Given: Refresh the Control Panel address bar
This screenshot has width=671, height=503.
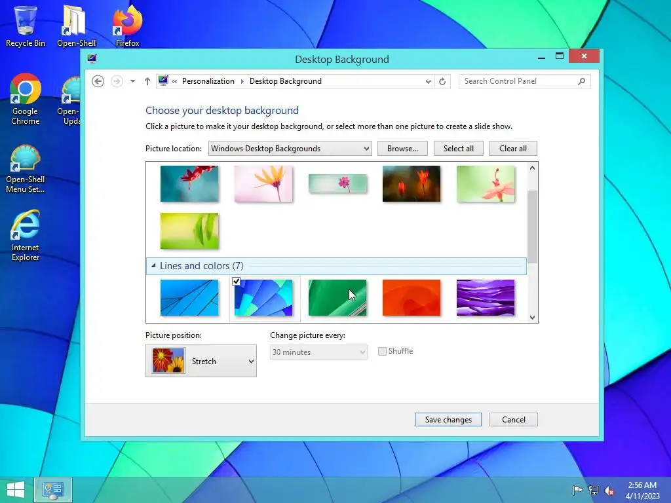Looking at the screenshot, I should tap(442, 81).
